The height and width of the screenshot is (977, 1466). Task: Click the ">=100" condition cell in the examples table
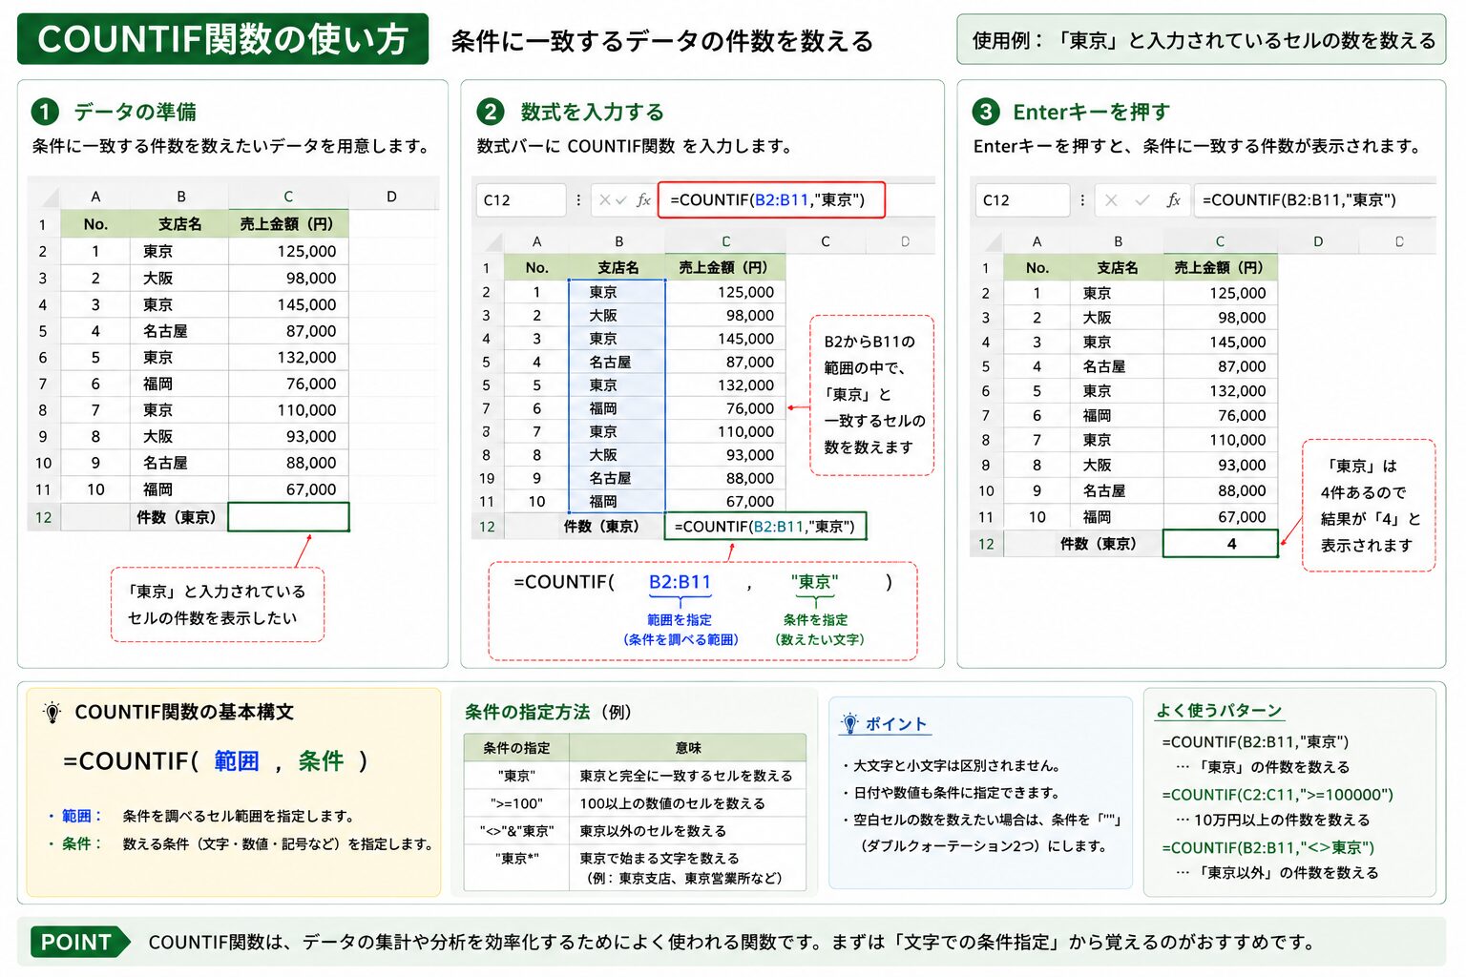516,804
